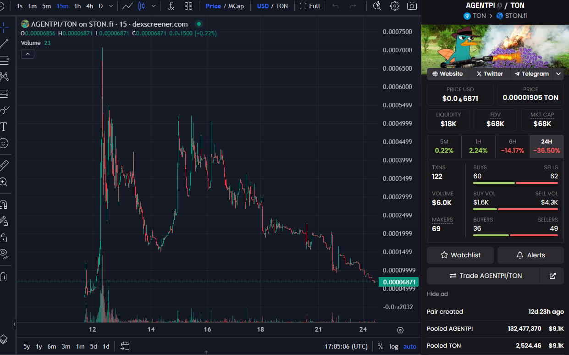Open the emoji icons tool

tap(4, 143)
